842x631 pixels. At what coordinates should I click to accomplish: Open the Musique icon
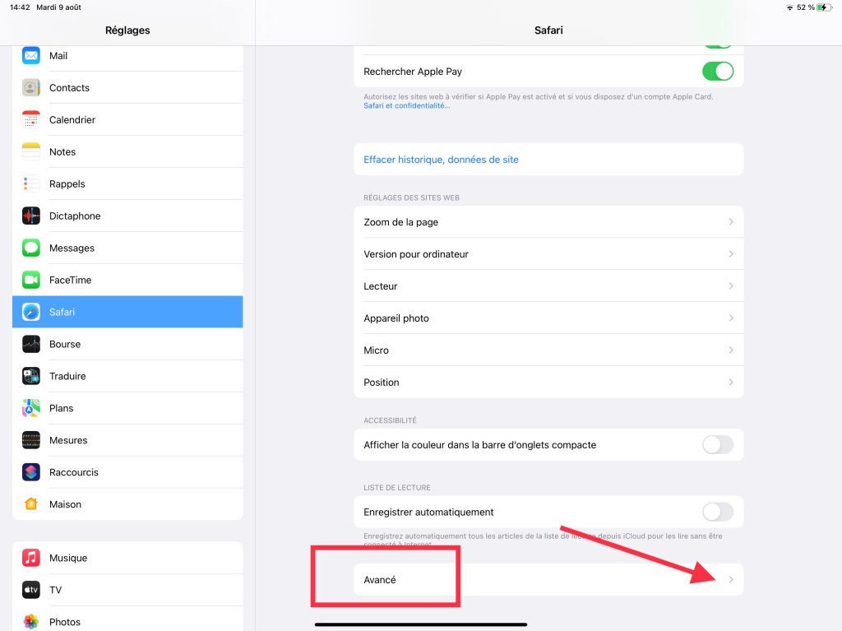coord(31,558)
